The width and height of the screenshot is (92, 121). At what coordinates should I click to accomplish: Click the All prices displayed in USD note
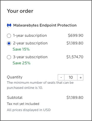click(29, 110)
